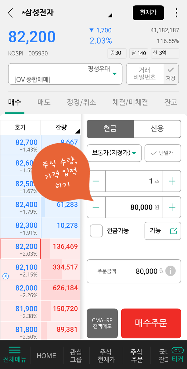Viewport: 187px width, 369px height.
Task: Lower the 80,000 won price with minus
Action: click(96, 207)
